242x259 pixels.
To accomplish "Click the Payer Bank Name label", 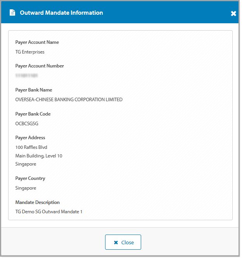I will 33,90.
